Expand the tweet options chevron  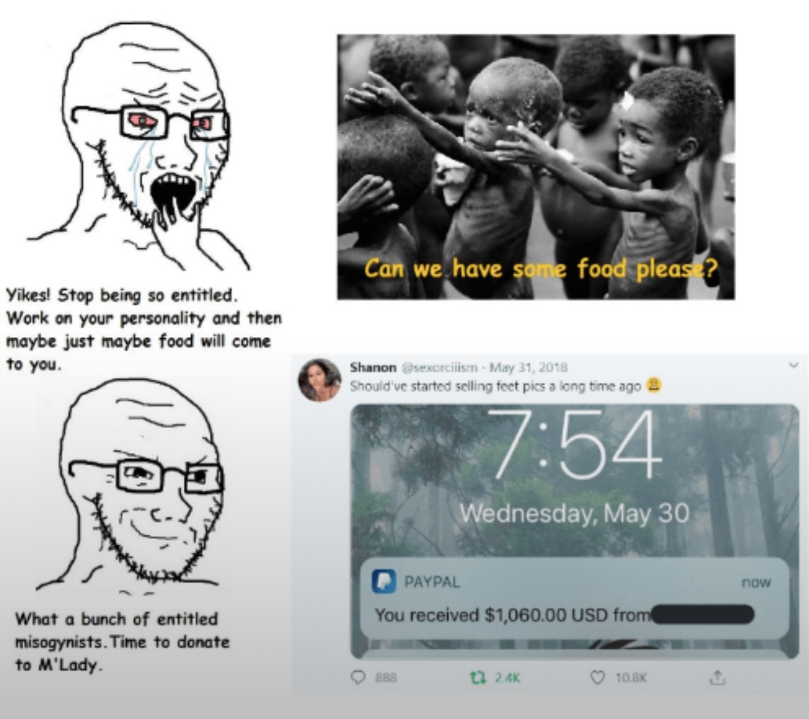coord(794,365)
